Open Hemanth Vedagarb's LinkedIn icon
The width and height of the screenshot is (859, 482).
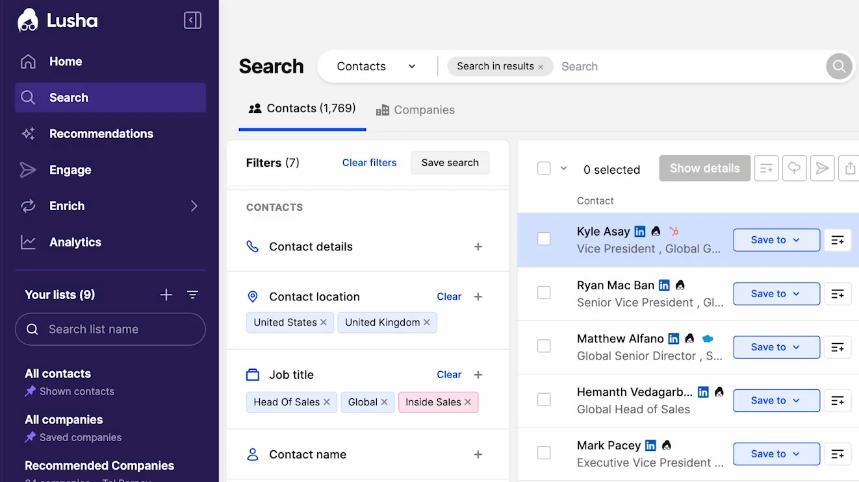pos(703,392)
